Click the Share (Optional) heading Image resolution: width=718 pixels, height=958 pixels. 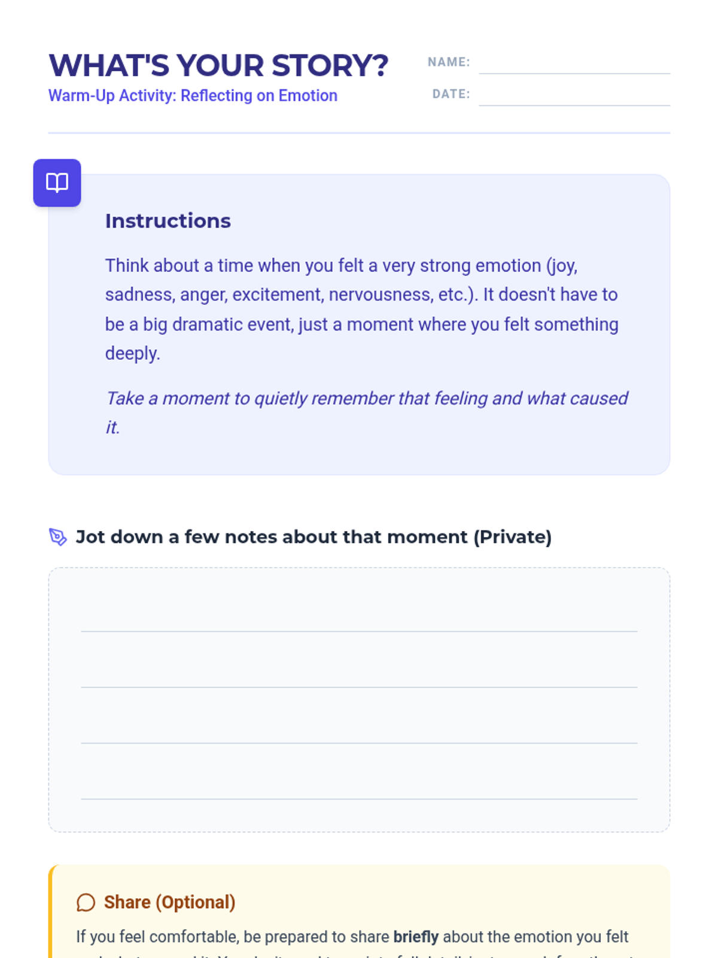click(x=169, y=902)
